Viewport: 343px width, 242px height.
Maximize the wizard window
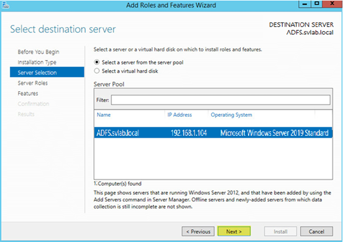(317, 4)
